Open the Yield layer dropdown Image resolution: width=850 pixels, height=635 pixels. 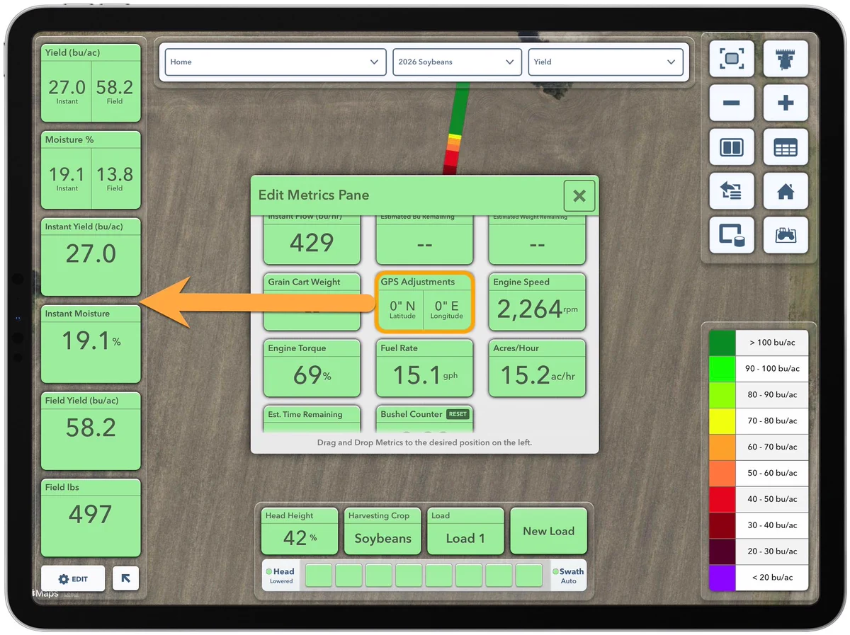click(x=606, y=62)
